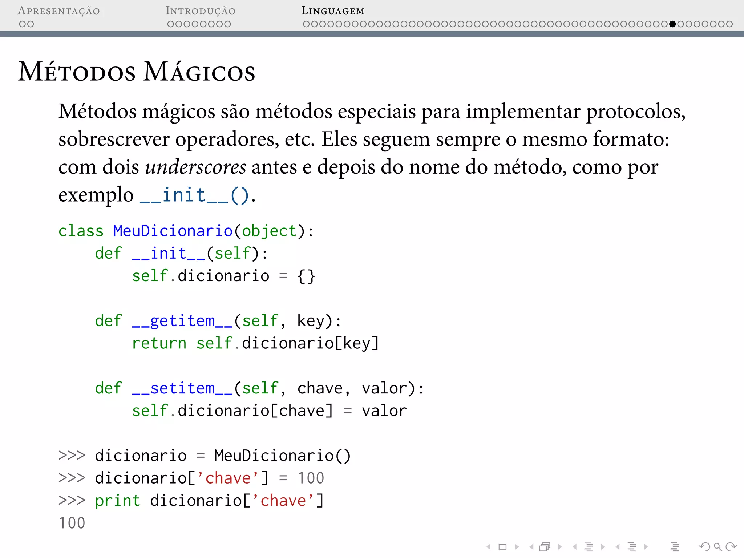Click the subsection lines icon
The height and width of the screenshot is (558, 744).
tap(589, 547)
